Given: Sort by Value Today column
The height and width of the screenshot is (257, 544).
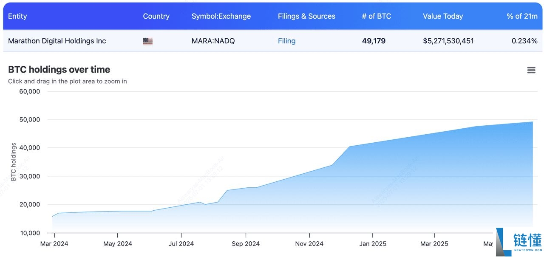Looking at the screenshot, I should click(x=442, y=16).
